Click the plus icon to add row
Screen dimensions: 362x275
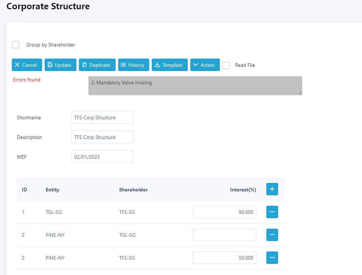272,189
